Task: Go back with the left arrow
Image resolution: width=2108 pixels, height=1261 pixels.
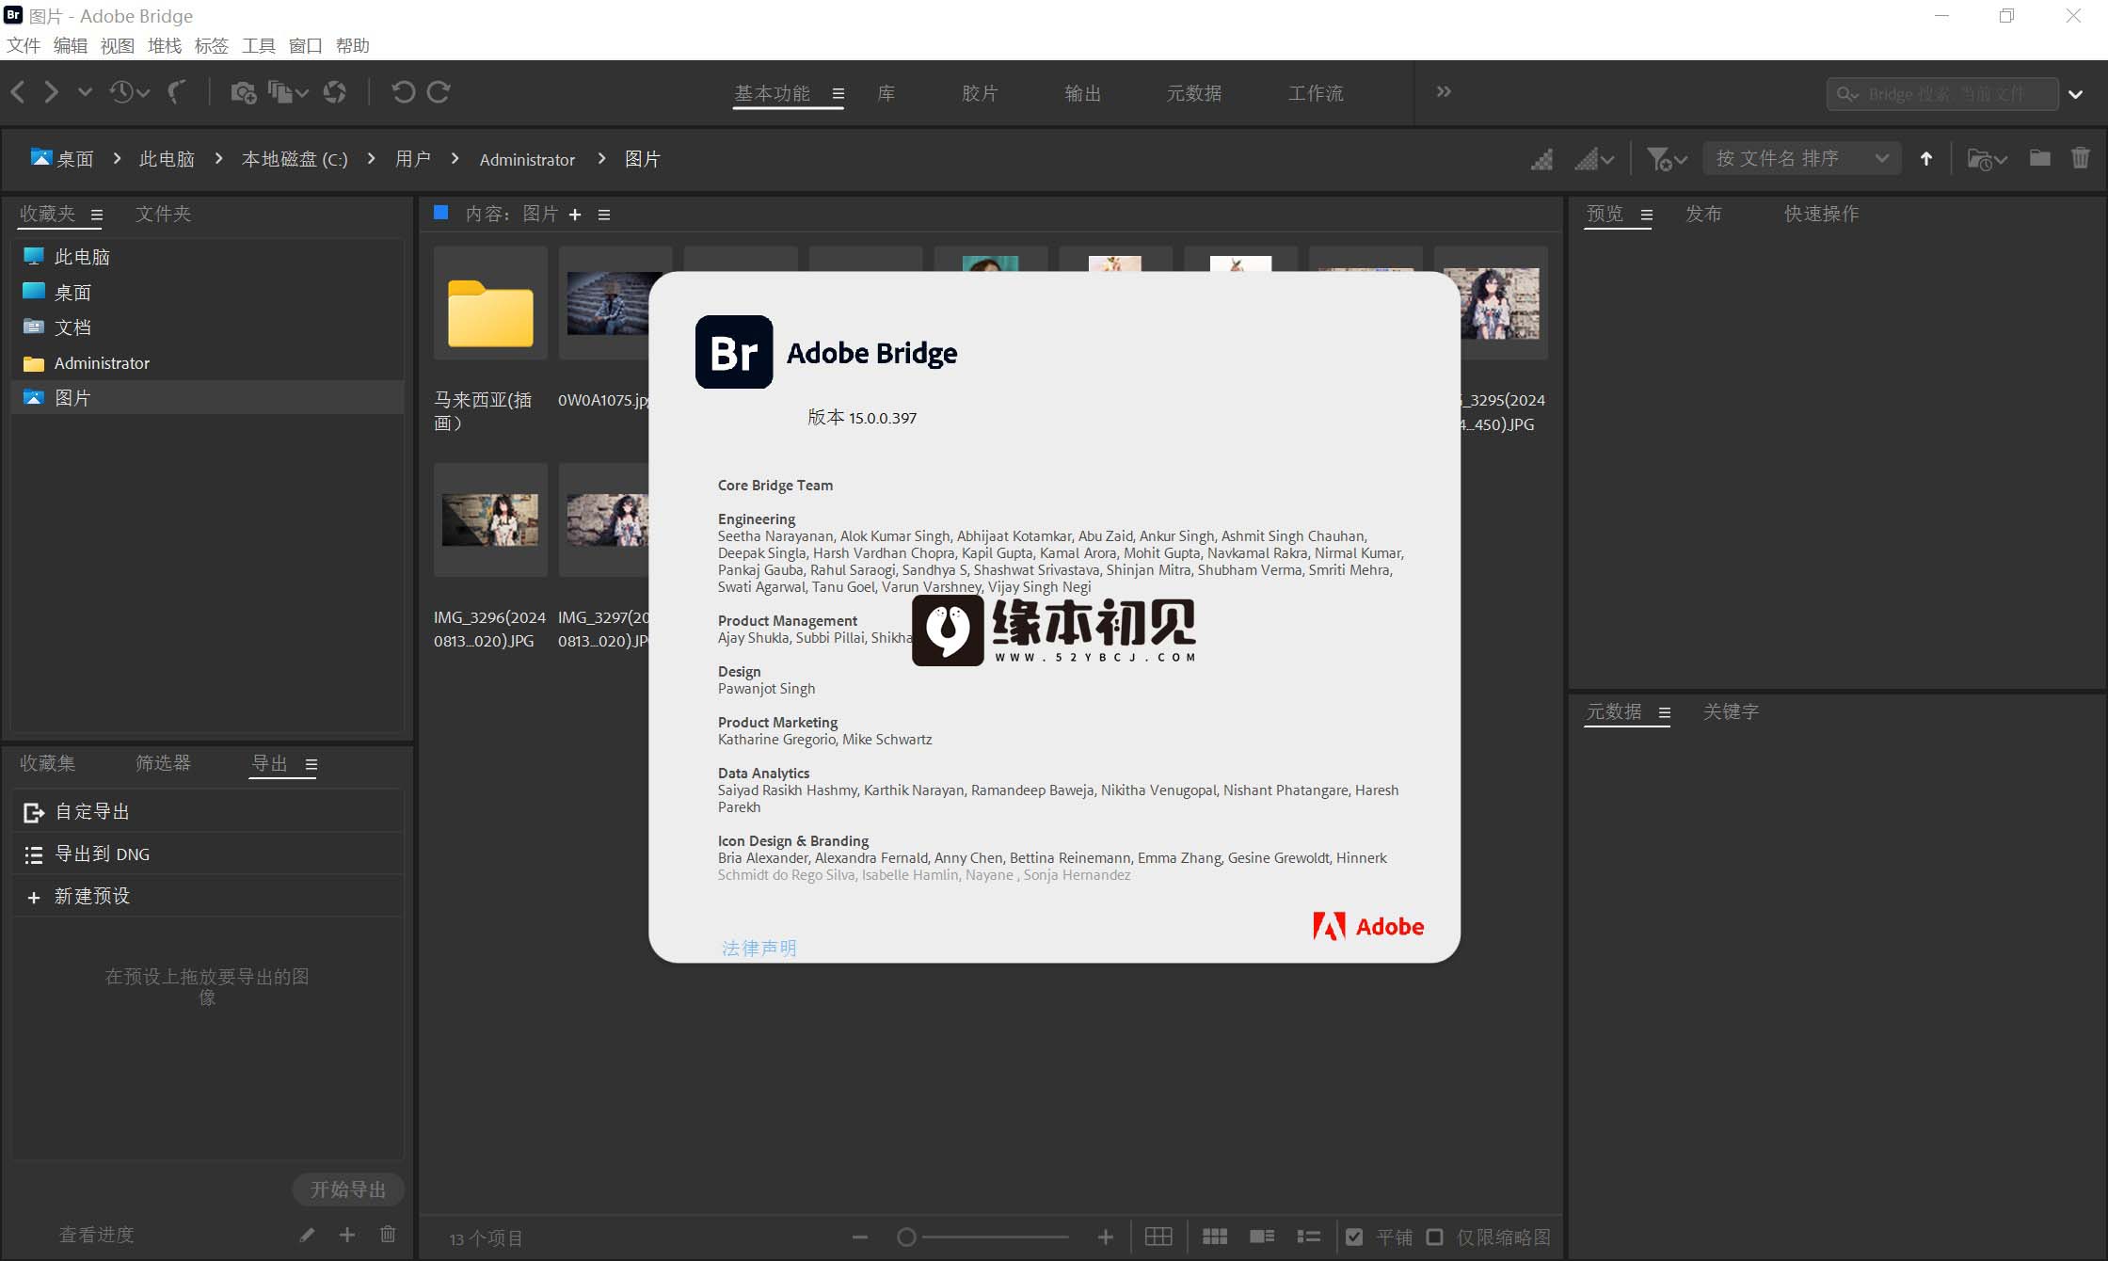Action: point(18,92)
